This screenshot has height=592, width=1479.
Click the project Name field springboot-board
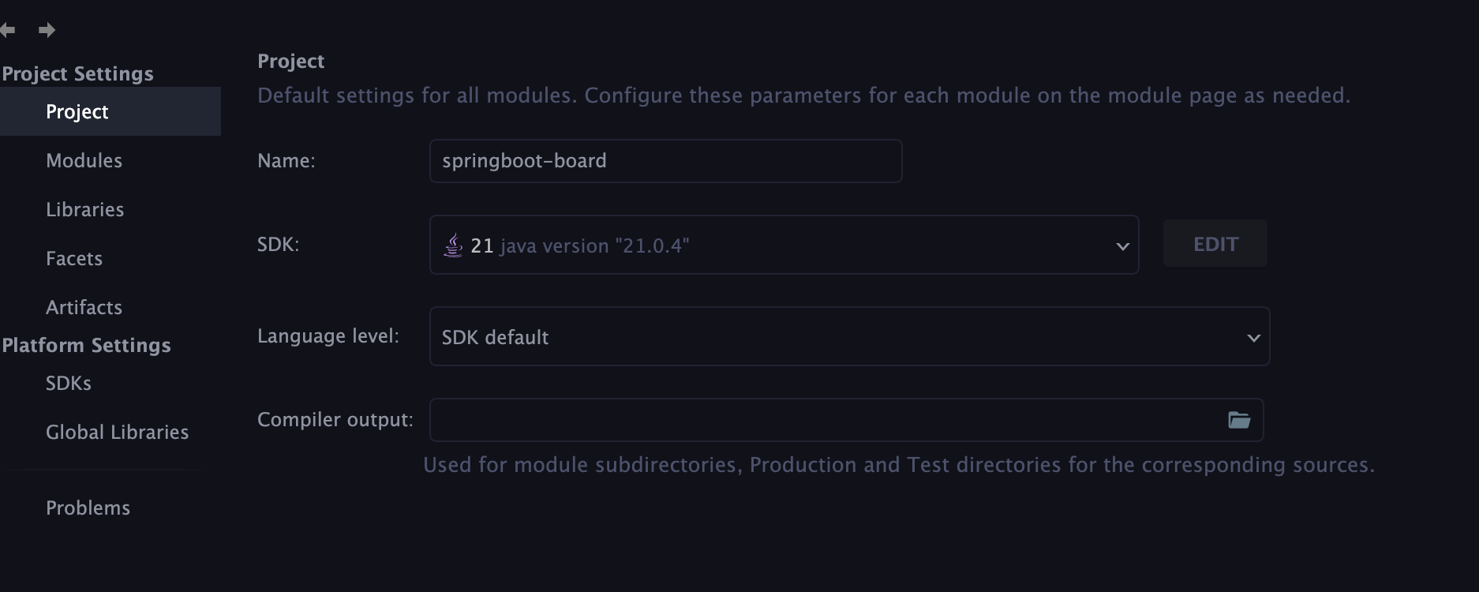665,161
